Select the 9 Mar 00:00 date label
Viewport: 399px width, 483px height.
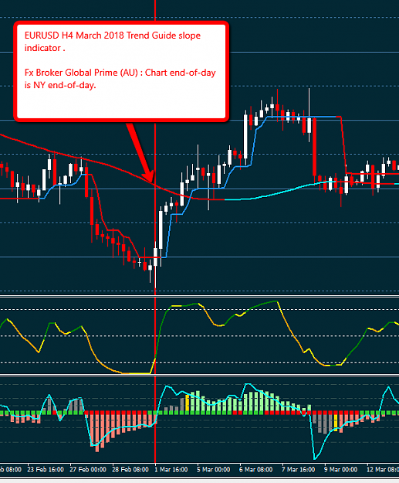[341, 470]
